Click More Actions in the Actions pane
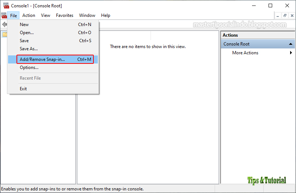The height and width of the screenshot is (193, 296). [245, 53]
